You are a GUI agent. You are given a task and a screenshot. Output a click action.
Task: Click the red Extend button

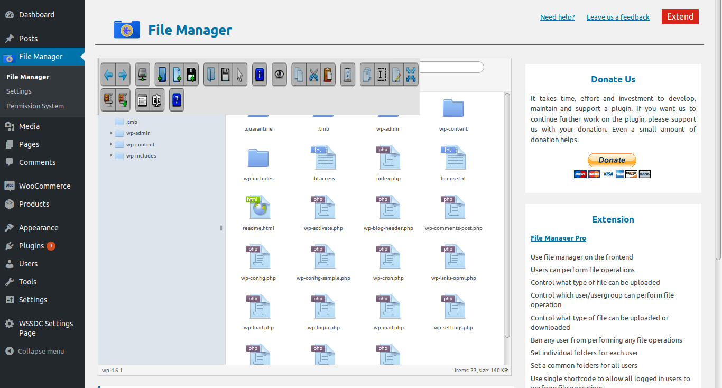click(x=680, y=16)
